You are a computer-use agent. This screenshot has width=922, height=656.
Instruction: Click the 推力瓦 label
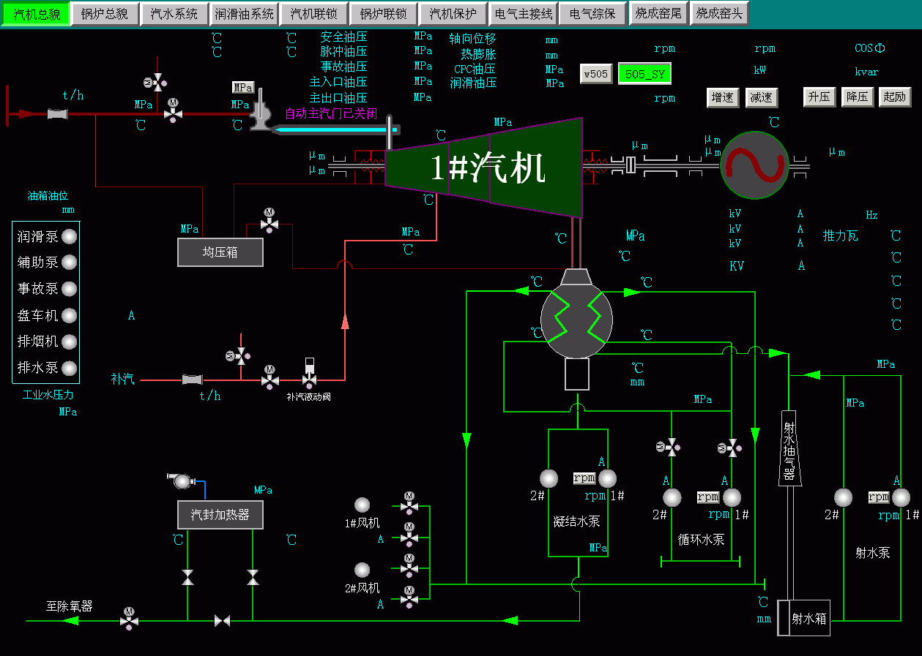tap(840, 235)
